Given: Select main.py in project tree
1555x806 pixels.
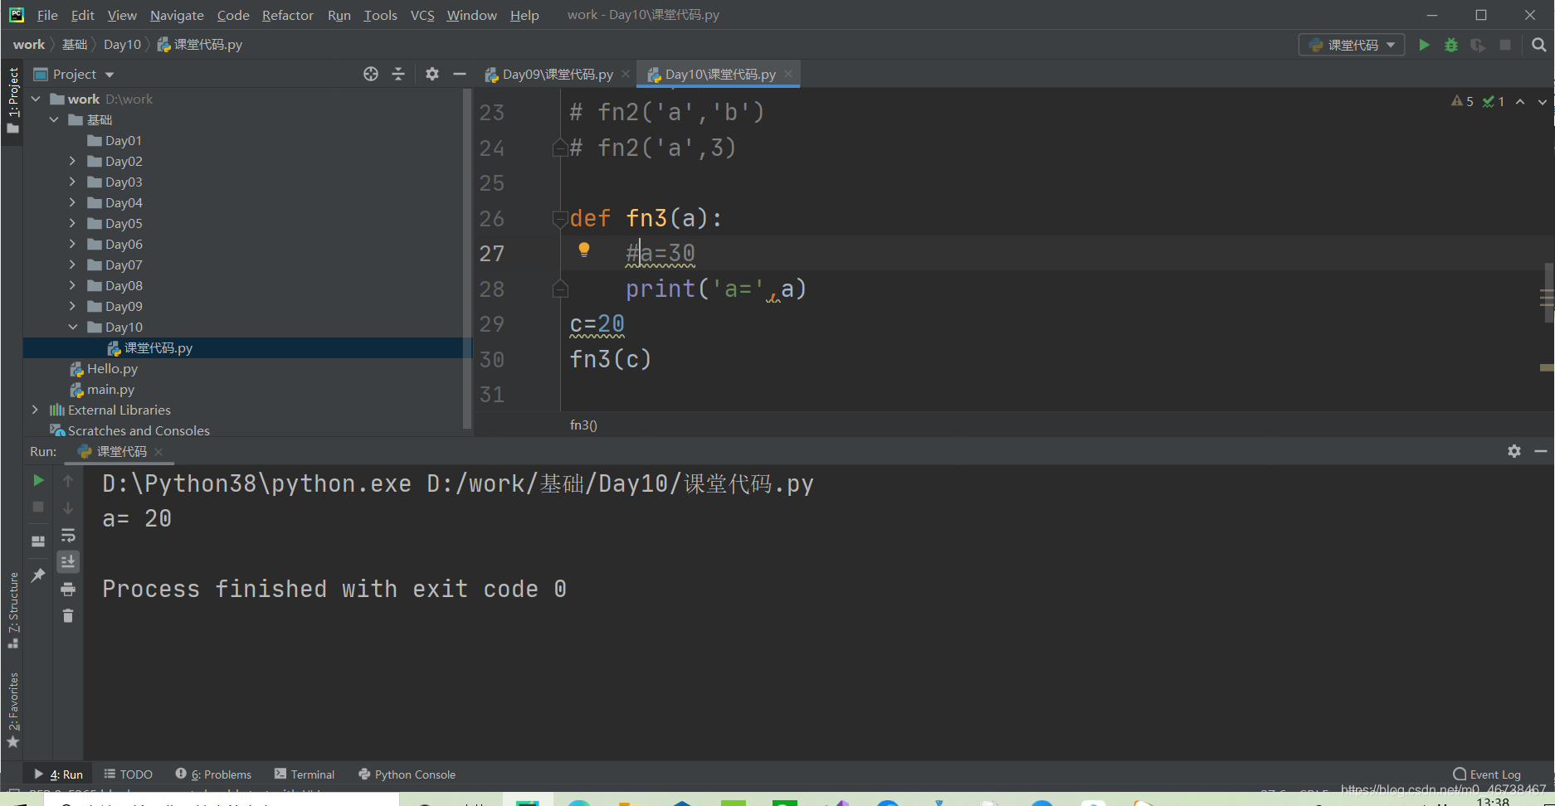Looking at the screenshot, I should (111, 389).
